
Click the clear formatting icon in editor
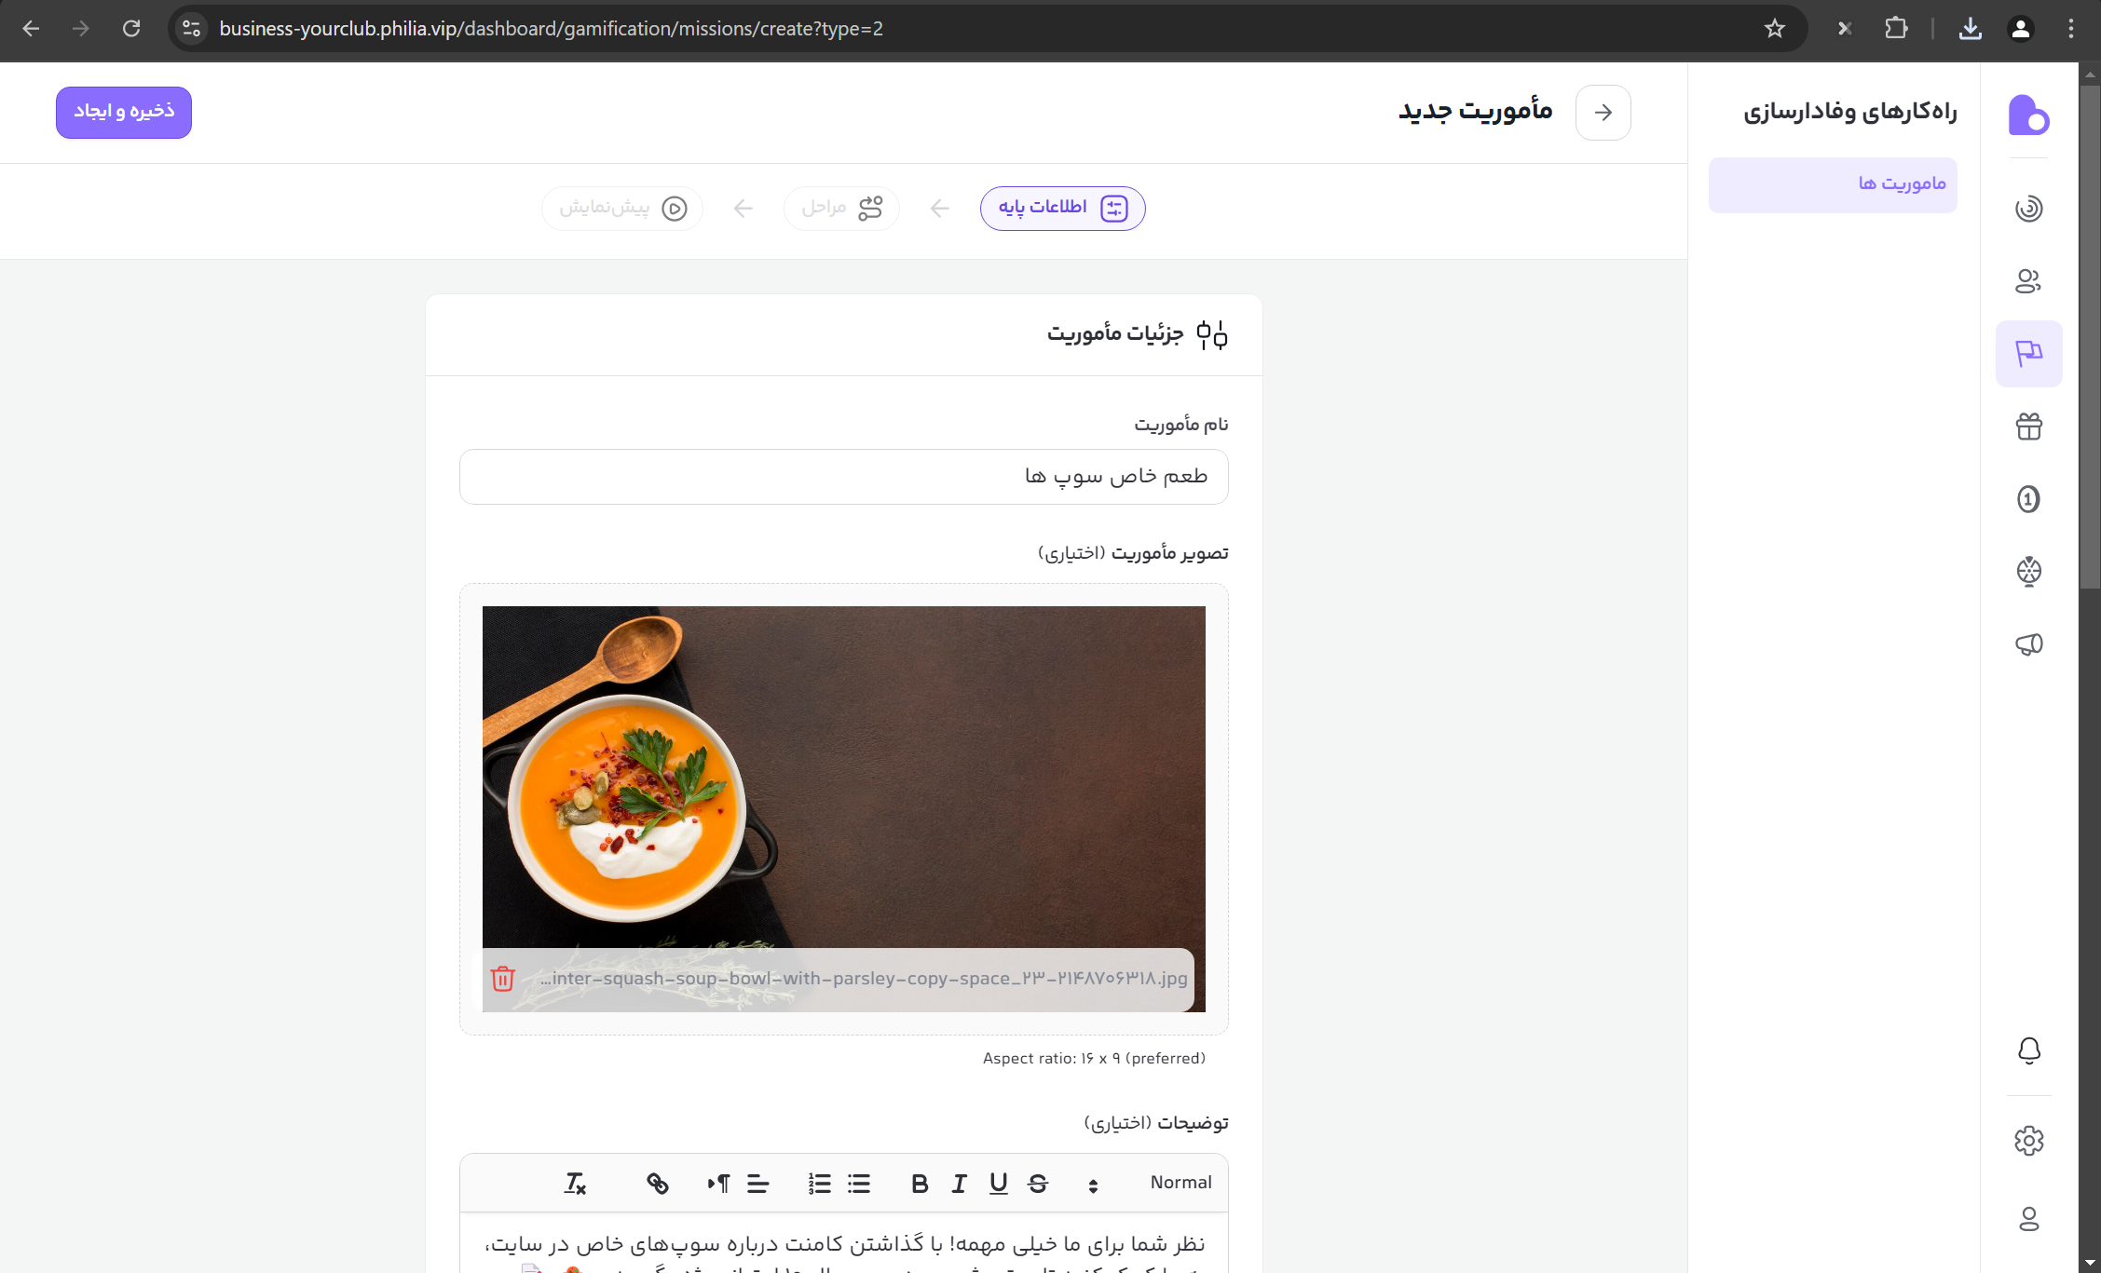(575, 1184)
